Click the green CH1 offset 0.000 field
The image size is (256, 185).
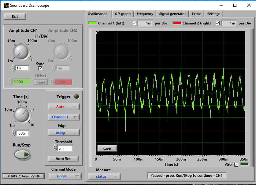[21, 82]
